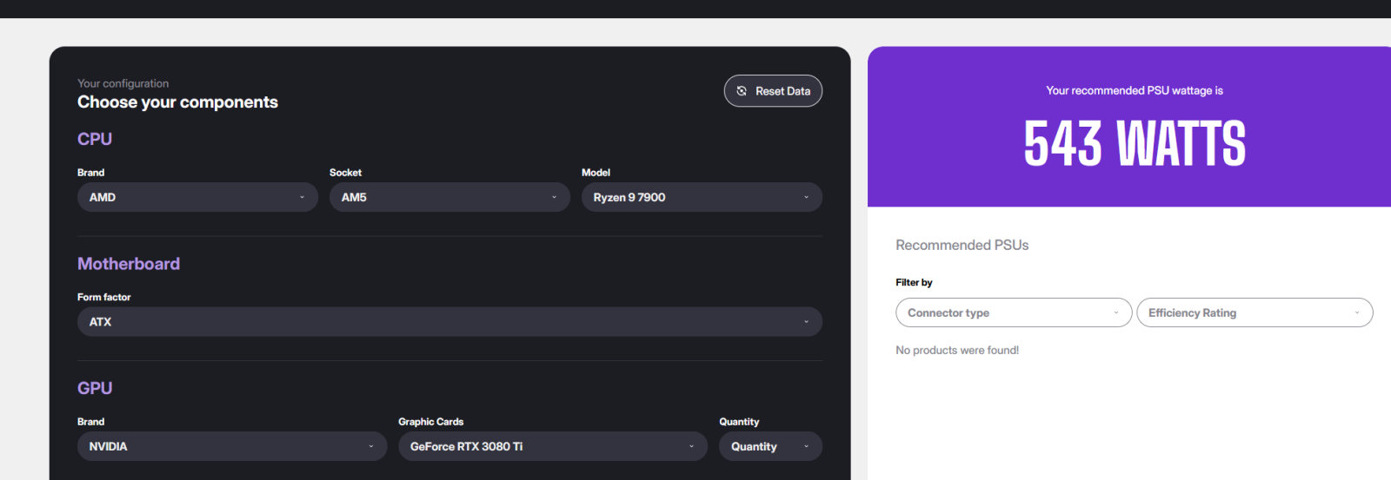This screenshot has height=480, width=1391.
Task: Click the Motherboard section heading
Action: (129, 264)
